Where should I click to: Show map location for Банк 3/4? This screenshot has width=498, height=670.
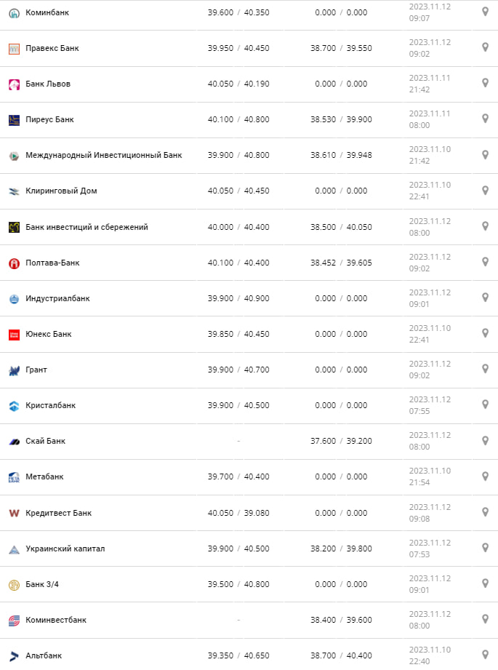pyautogui.click(x=485, y=583)
